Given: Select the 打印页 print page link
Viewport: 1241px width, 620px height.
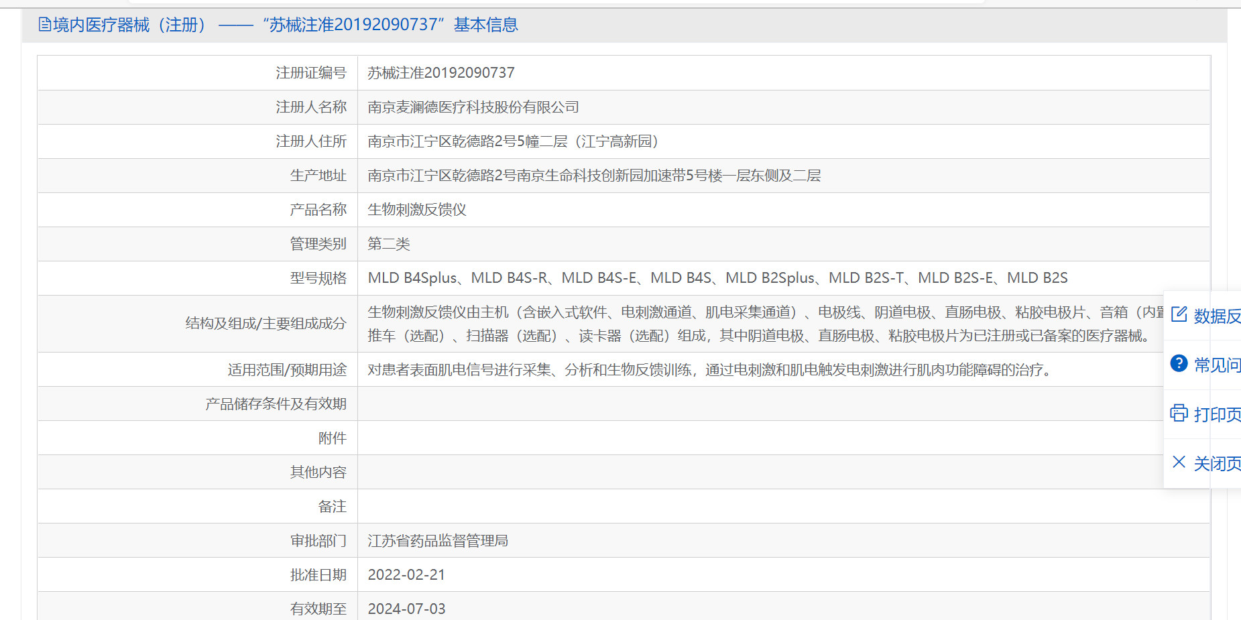Looking at the screenshot, I should 1217,414.
